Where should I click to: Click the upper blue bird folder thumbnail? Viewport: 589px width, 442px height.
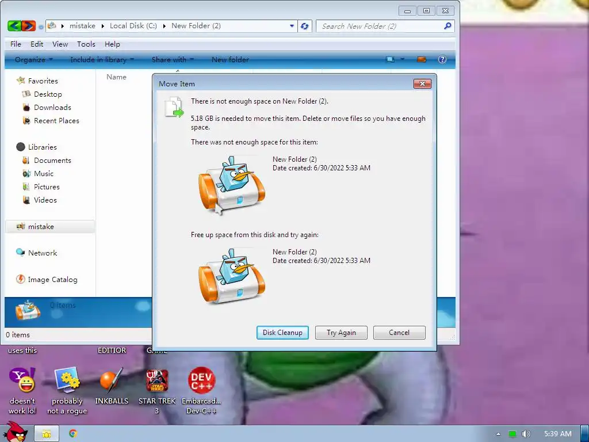(232, 185)
